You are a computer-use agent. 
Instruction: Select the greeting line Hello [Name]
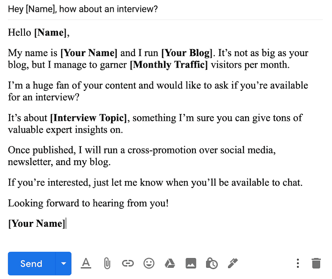click(39, 32)
